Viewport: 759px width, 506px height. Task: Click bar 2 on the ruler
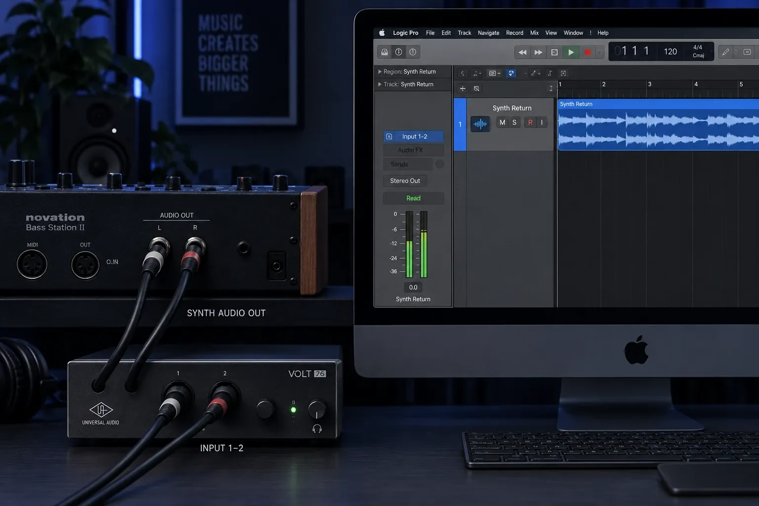(x=604, y=84)
